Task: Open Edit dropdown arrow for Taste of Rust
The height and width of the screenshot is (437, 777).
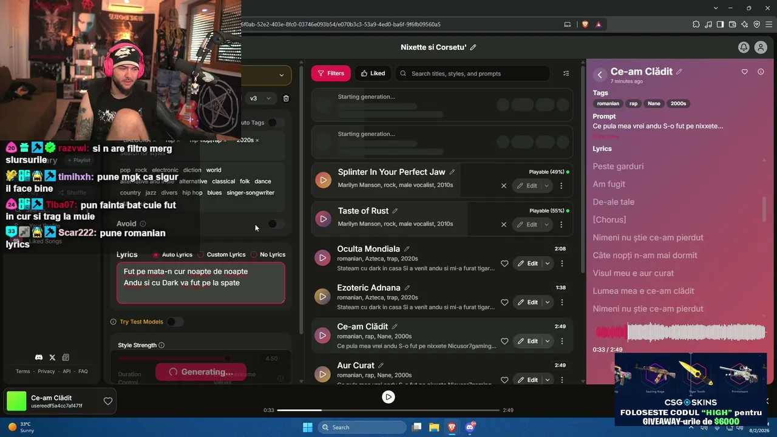Action: point(546,225)
